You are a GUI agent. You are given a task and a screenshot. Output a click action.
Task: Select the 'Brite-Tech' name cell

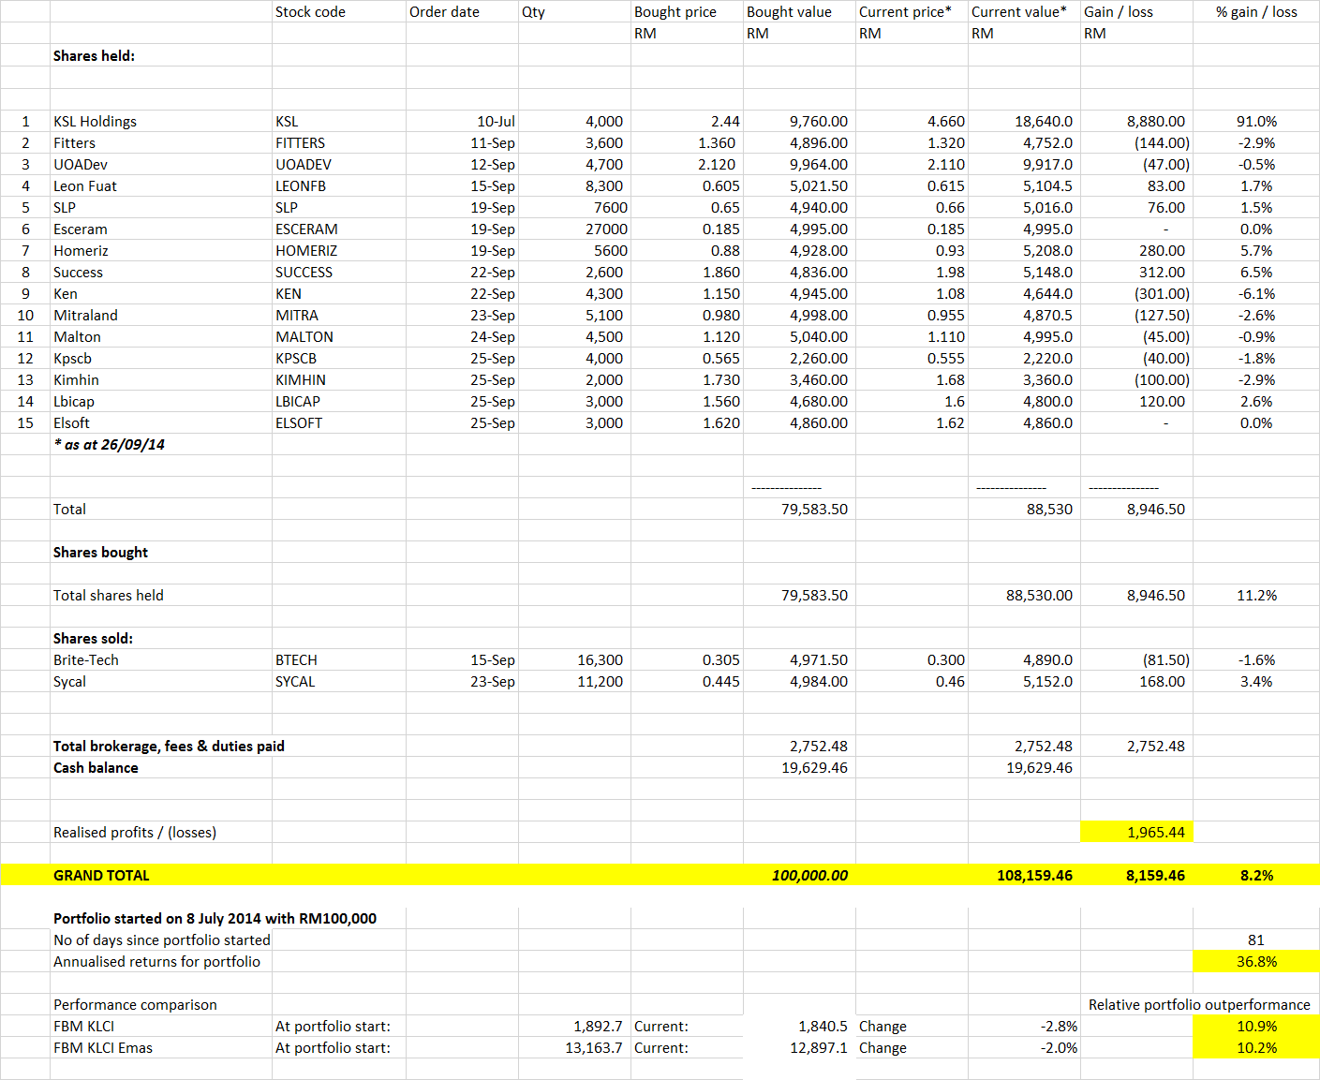click(161, 659)
